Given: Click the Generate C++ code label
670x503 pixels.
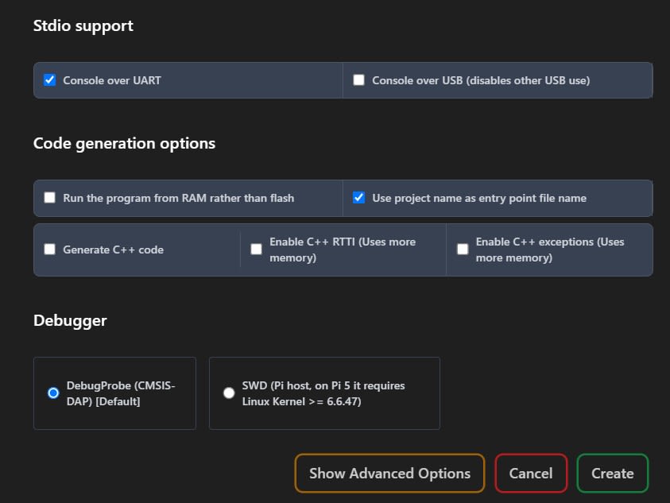Looking at the screenshot, I should 114,250.
